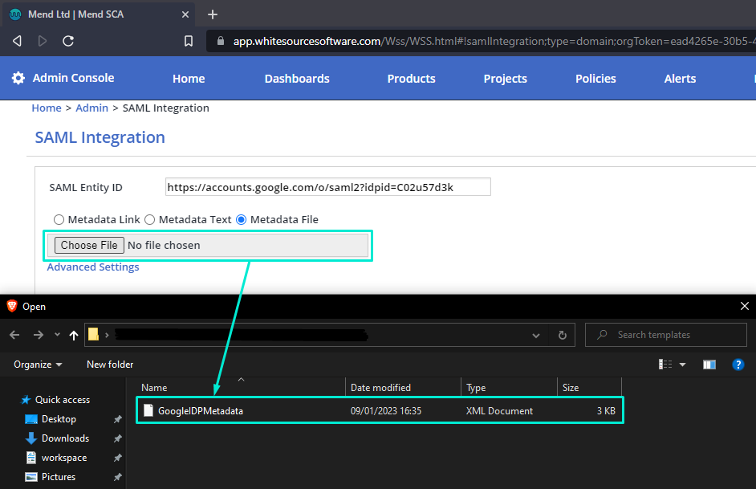The width and height of the screenshot is (756, 489).
Task: Click the Admin Console gear icon
Action: click(18, 78)
